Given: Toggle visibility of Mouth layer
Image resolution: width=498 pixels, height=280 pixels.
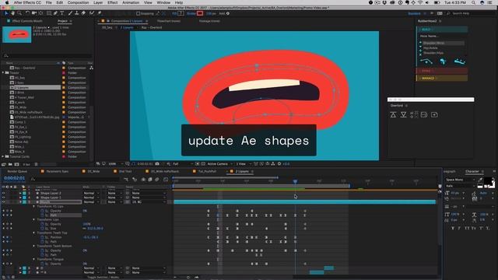Looking at the screenshot, I should pos(3,202).
